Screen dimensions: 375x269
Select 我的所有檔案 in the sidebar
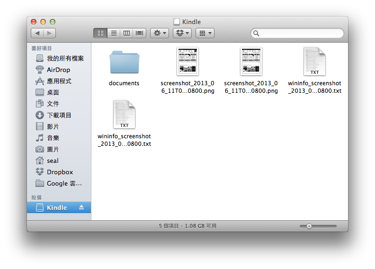59,58
